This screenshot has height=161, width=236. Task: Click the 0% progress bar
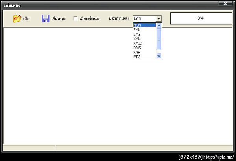pyautogui.click(x=201, y=18)
